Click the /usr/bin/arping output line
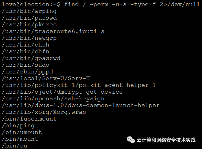Image resolution: width=202 pixels, height=149 pixels. point(29,11)
